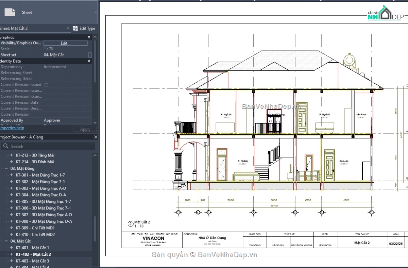
Task: Select sheet KT-306 - 3D Mặt Đứng Trục 7-1
Action: point(43,208)
